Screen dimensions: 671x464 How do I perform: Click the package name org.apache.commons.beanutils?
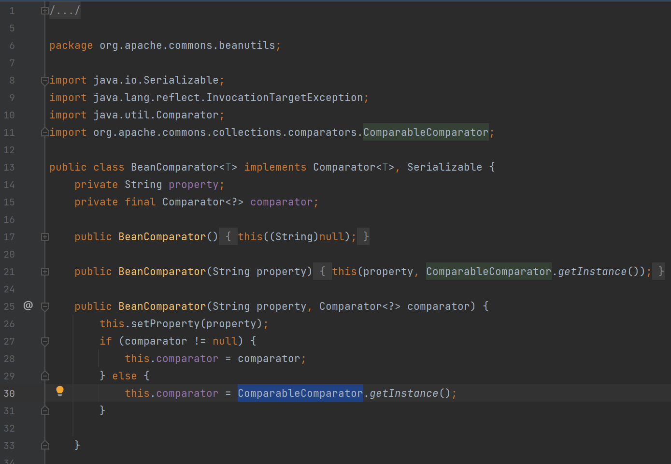pos(187,45)
